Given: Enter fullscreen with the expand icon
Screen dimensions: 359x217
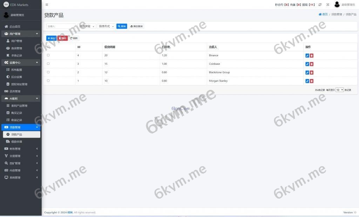Looking at the screenshot, I should [x=328, y=5].
